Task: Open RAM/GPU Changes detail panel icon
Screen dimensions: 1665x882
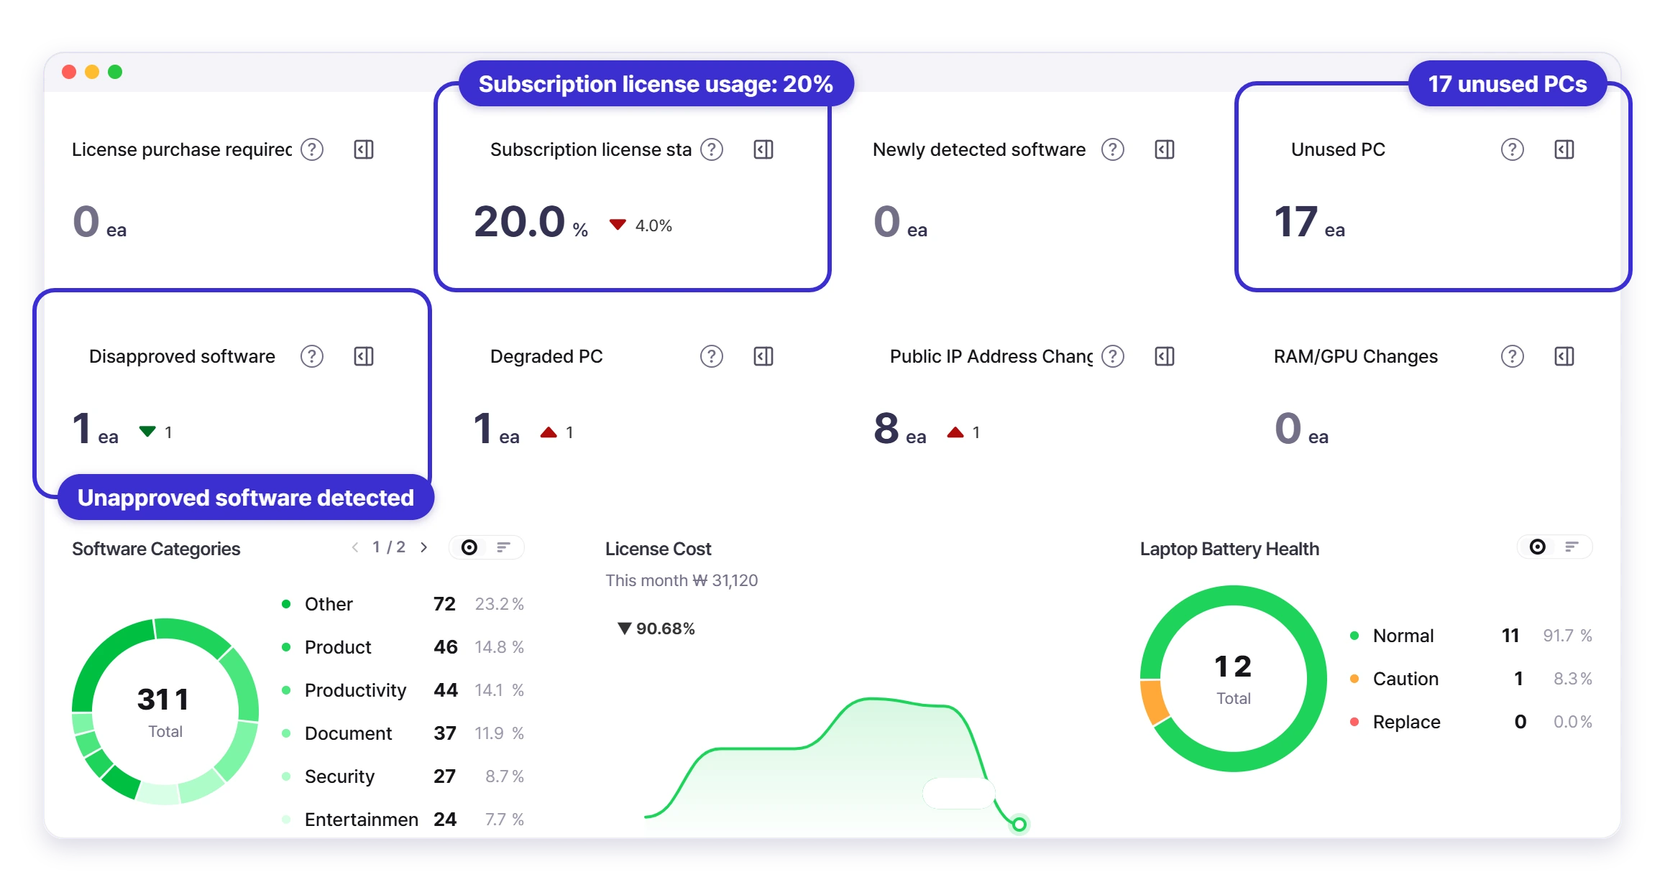Action: point(1564,356)
